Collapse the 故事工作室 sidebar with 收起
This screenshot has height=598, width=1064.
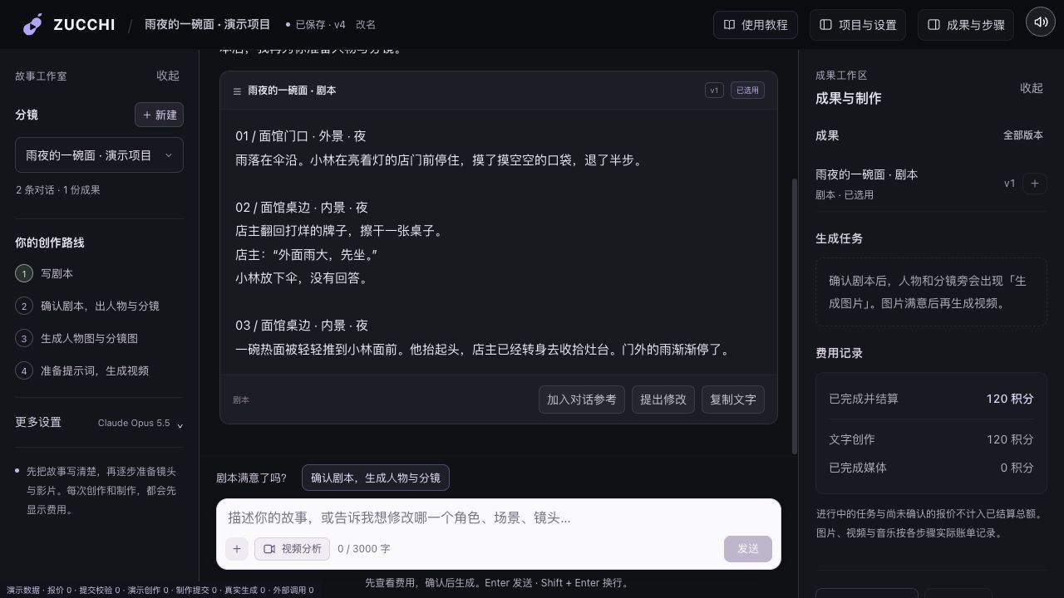click(x=168, y=76)
